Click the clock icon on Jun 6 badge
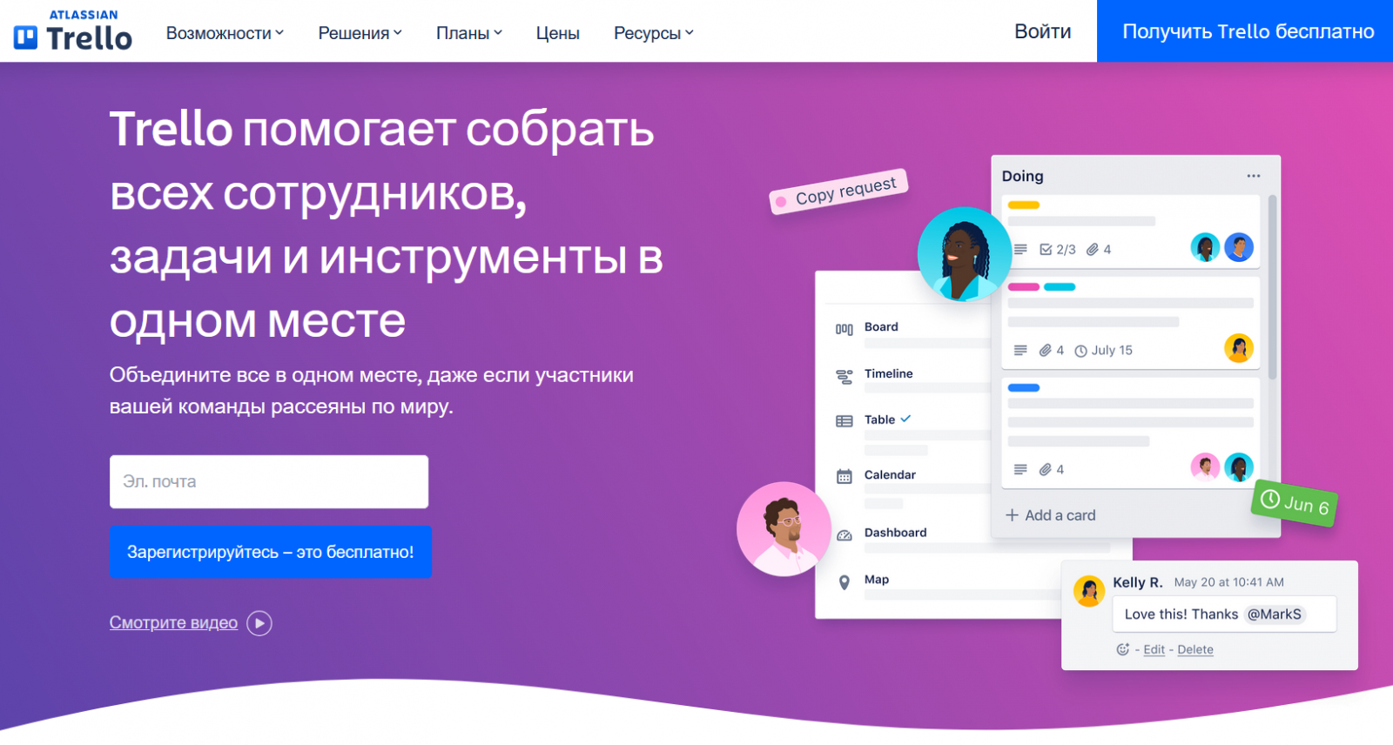 tap(1270, 499)
